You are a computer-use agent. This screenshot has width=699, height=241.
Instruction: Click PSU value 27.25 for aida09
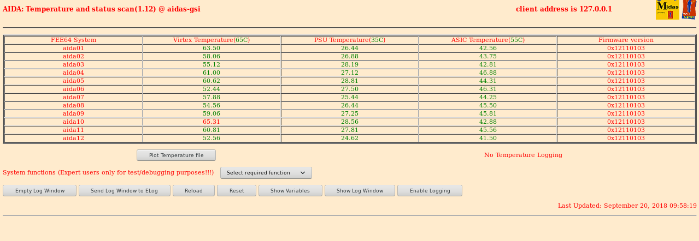click(x=350, y=113)
